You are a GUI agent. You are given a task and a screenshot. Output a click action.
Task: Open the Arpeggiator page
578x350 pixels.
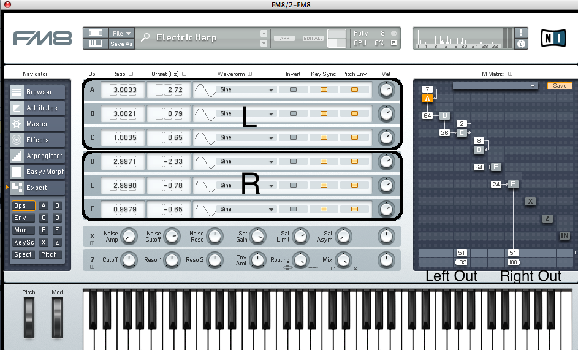click(37, 156)
